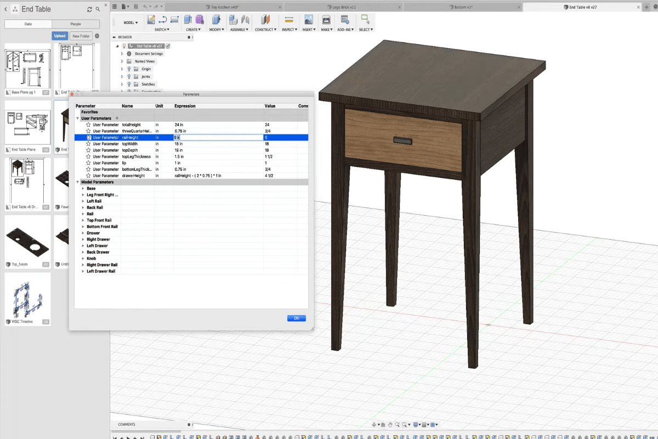Switch to the People tab
Image resolution: width=658 pixels, height=439 pixels.
coord(76,24)
